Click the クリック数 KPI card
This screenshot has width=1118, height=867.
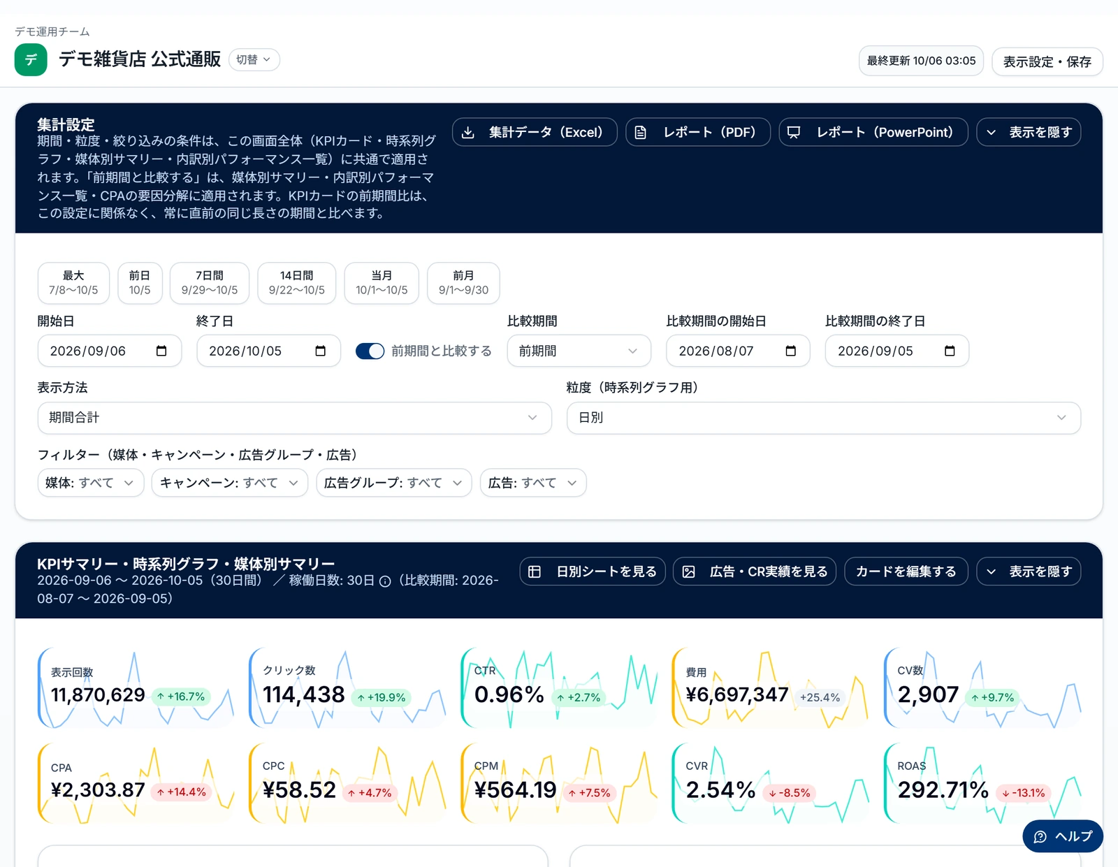(x=348, y=688)
